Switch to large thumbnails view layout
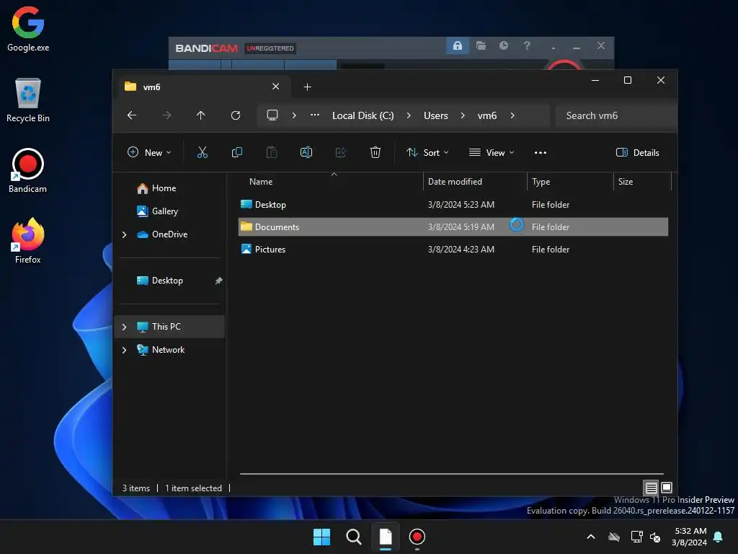 coord(667,488)
